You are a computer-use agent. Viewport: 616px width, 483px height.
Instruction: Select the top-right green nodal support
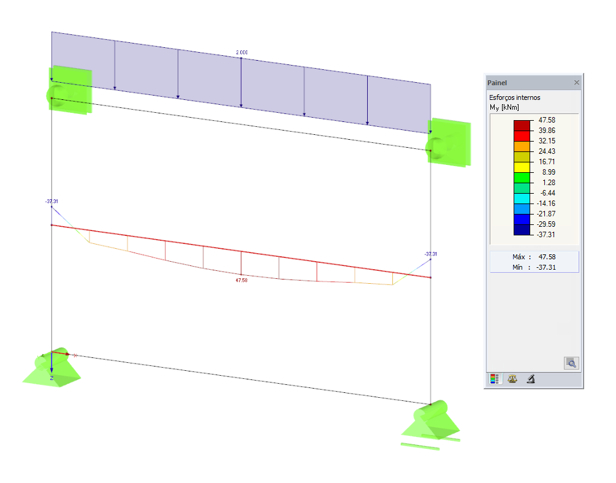coord(449,143)
